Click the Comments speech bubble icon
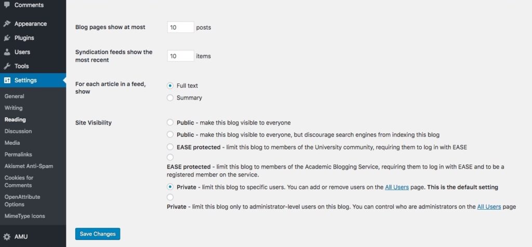This screenshot has width=532, height=247. pos(7,5)
